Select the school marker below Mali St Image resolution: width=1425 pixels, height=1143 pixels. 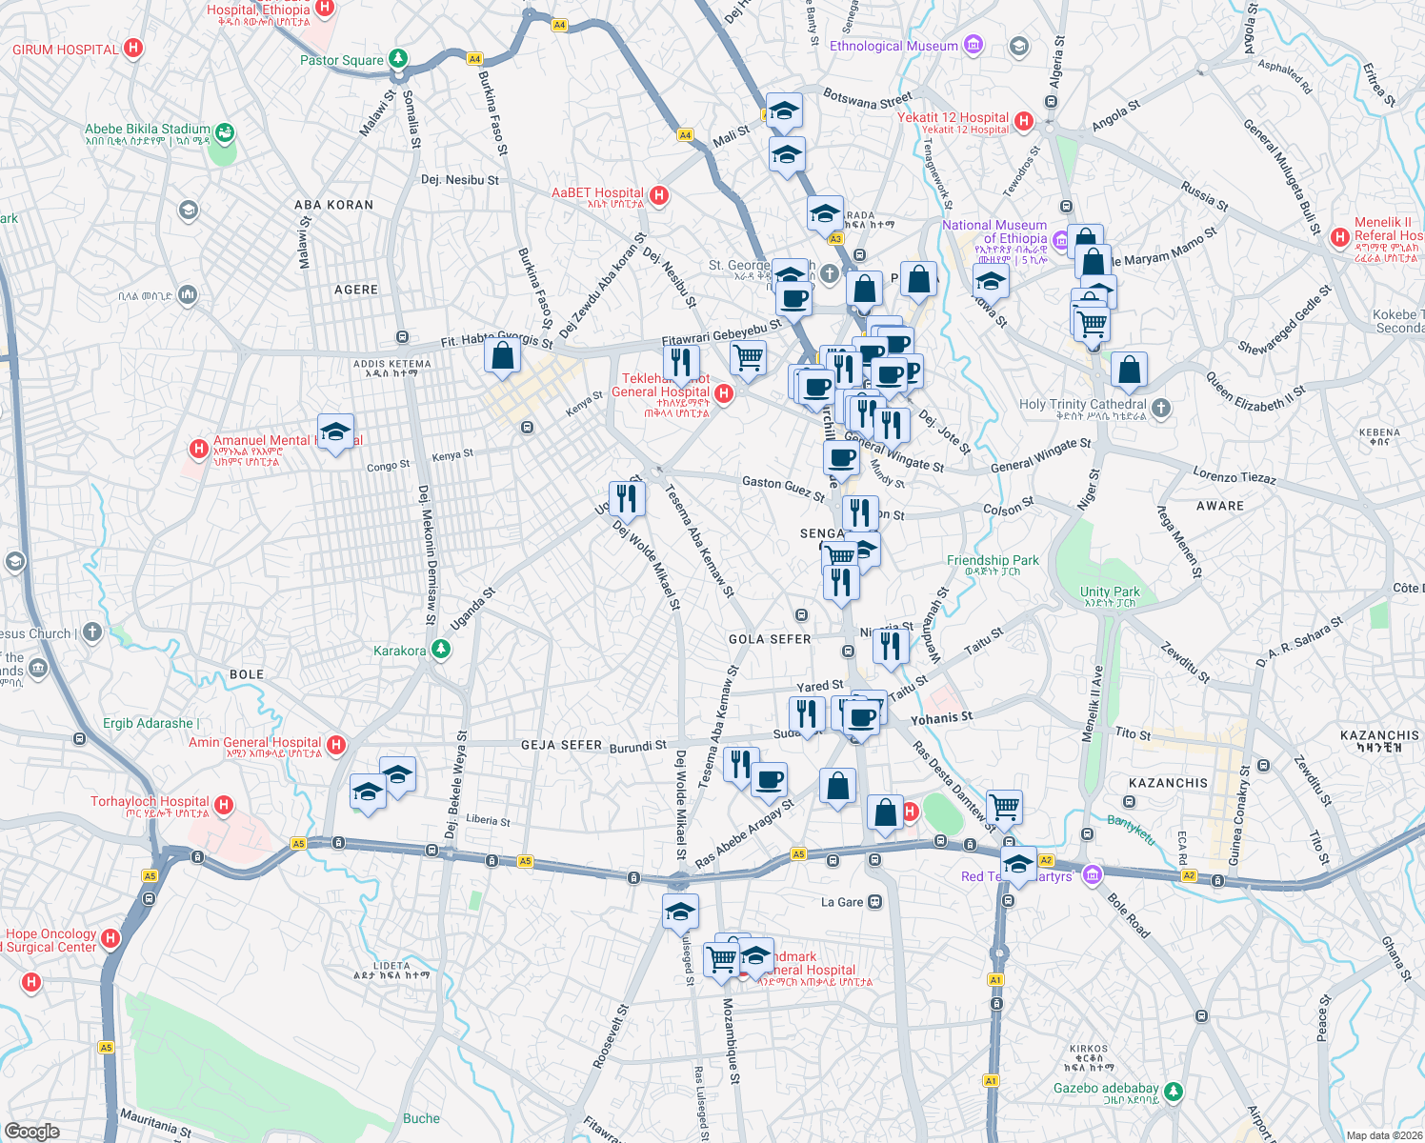787,155
